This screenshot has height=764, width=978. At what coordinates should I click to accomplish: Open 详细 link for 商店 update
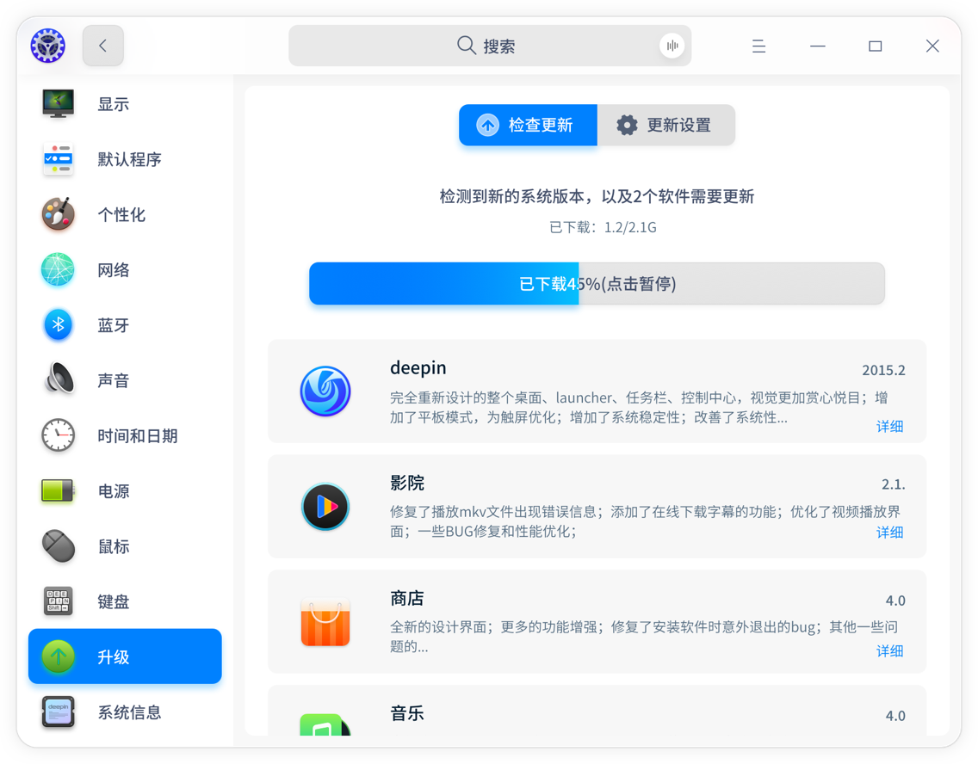[x=889, y=650]
